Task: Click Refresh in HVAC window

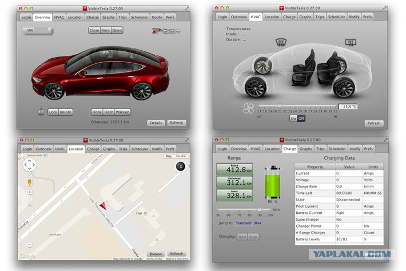Action: tap(374, 123)
